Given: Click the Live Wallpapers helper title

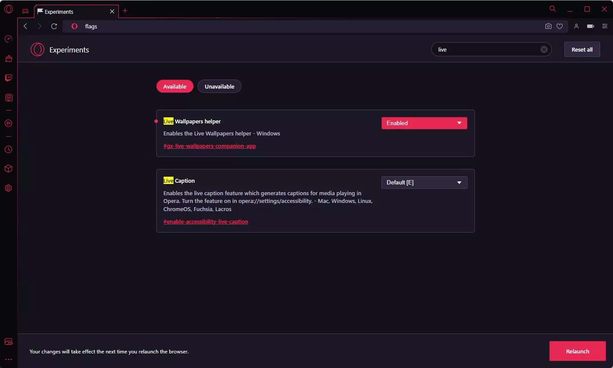Looking at the screenshot, I should click(x=192, y=121).
